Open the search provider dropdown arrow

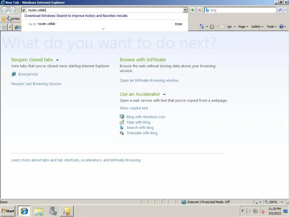pos(285,10)
